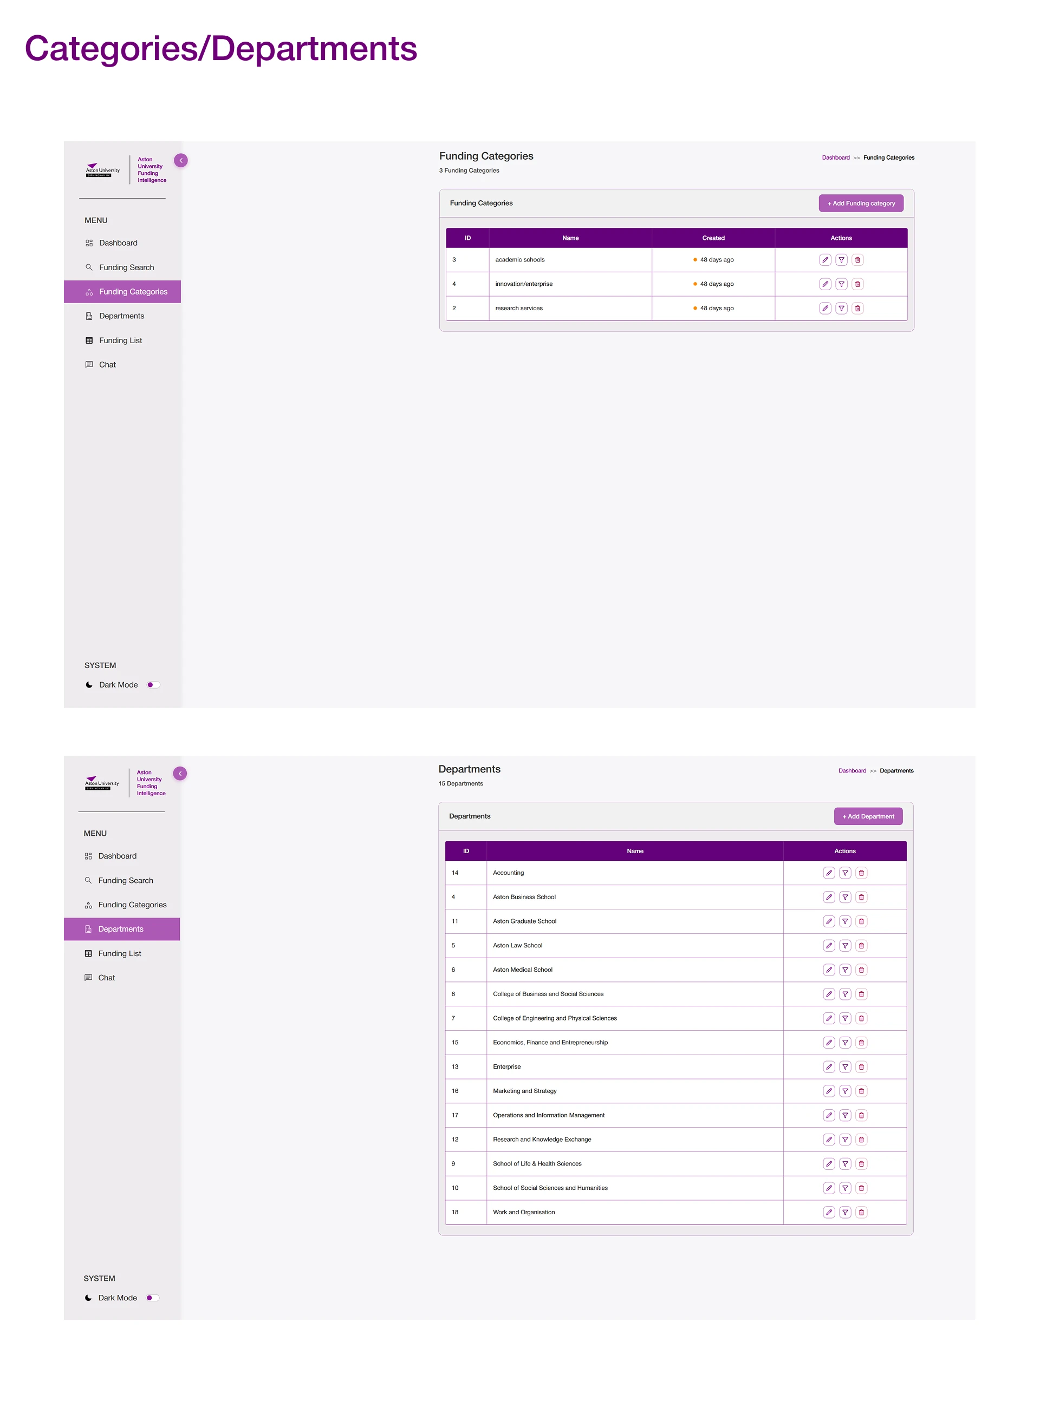Edit the academic schools category

click(825, 260)
